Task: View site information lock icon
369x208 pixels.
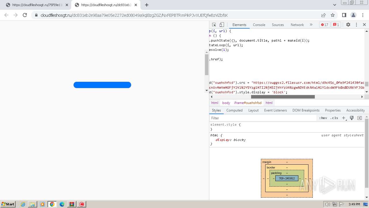Action: (36, 15)
